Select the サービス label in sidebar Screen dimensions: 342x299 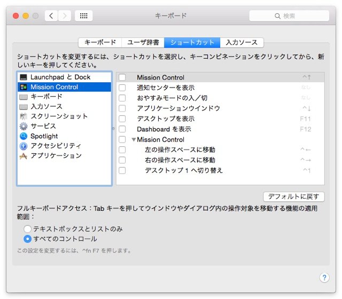click(43, 126)
